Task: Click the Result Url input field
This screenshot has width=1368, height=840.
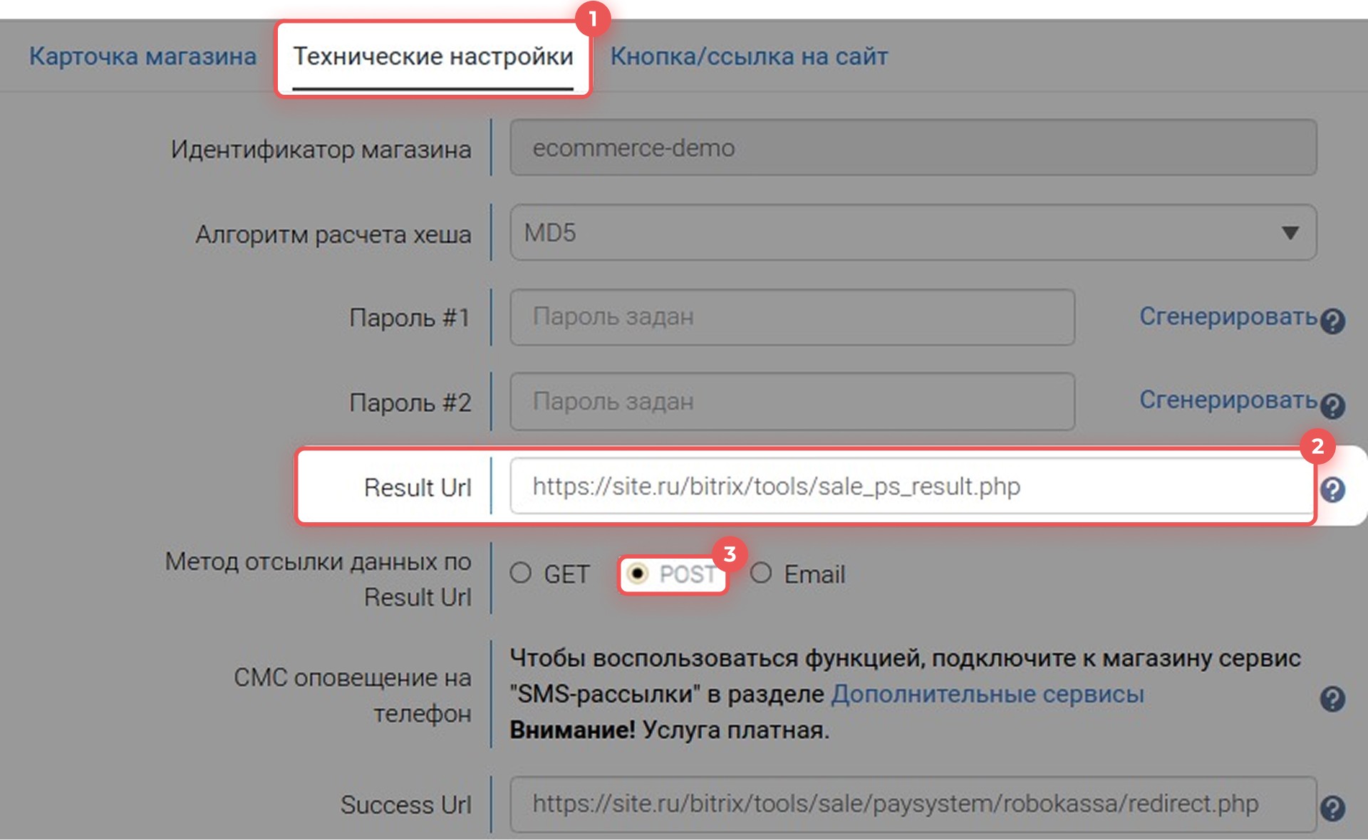Action: (912, 487)
